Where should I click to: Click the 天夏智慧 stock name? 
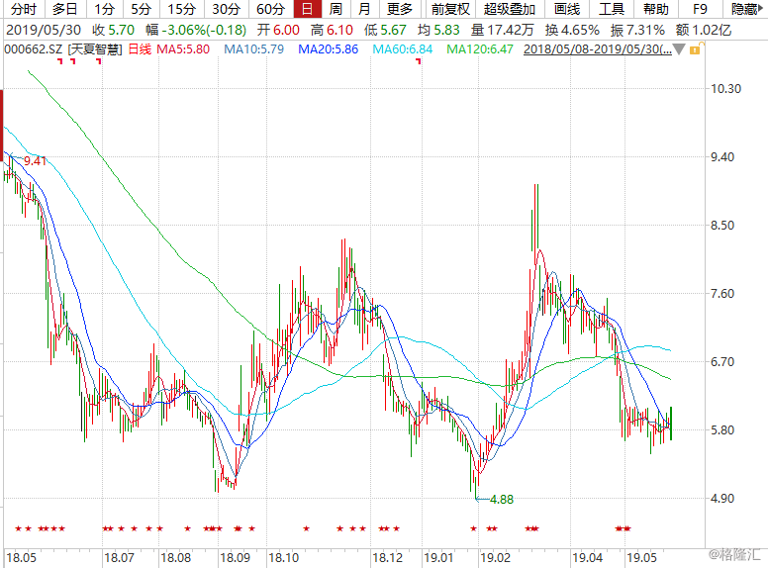pyautogui.click(x=95, y=49)
